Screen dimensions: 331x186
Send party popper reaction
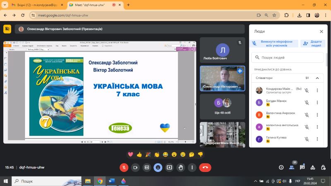tap(148, 155)
